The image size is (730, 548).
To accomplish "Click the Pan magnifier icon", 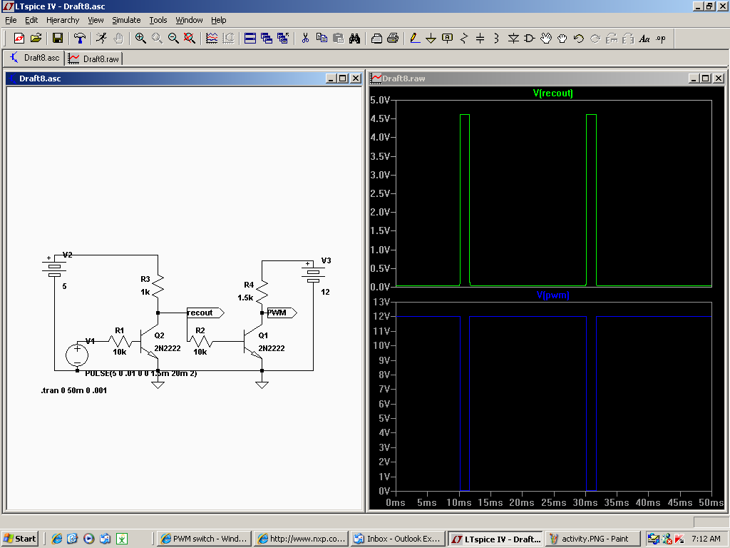I will [157, 39].
